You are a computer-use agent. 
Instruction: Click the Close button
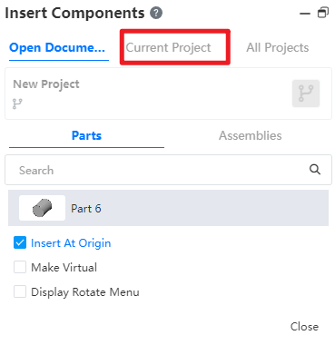coord(304,327)
